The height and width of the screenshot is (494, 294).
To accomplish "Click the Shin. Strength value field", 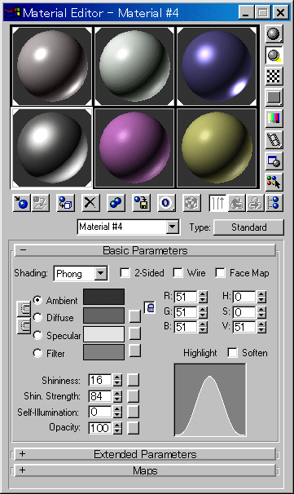I will (x=100, y=396).
